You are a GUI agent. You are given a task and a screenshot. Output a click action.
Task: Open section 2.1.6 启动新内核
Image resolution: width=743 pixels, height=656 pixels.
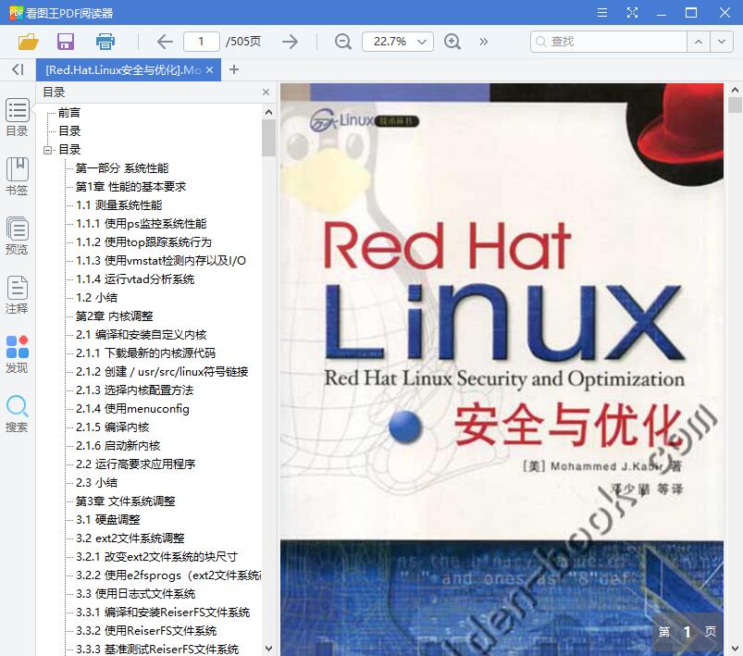(x=118, y=445)
